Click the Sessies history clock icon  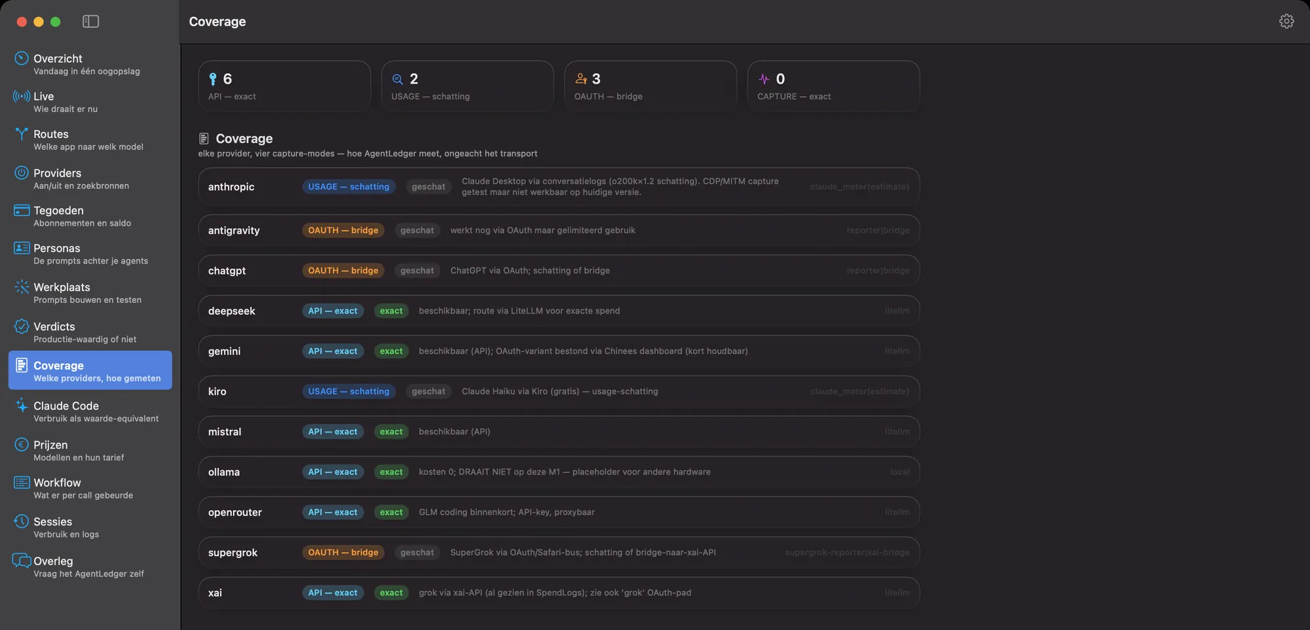click(x=22, y=521)
